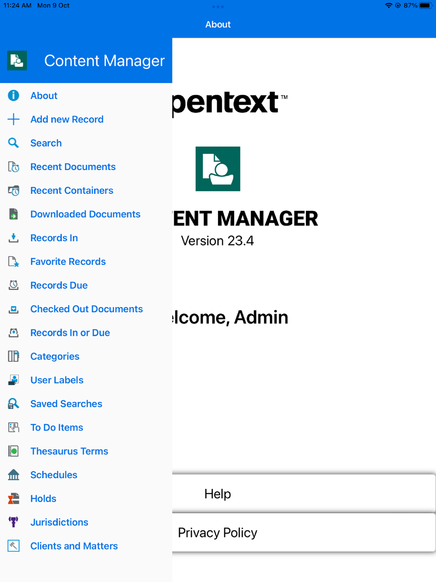This screenshot has width=436, height=582.
Task: Tap the Jurisdictions icon
Action: [x=14, y=522]
